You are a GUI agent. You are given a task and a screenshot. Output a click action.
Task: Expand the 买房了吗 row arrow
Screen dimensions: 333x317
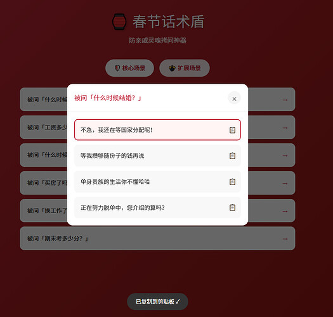285,183
